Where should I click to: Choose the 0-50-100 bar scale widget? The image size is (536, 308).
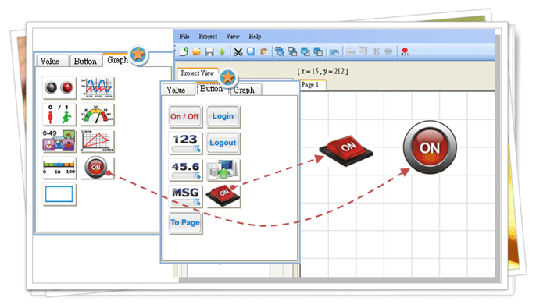pos(59,168)
